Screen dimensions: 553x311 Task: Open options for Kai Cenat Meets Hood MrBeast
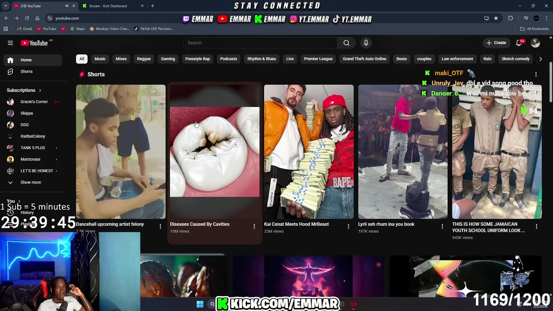click(x=348, y=226)
